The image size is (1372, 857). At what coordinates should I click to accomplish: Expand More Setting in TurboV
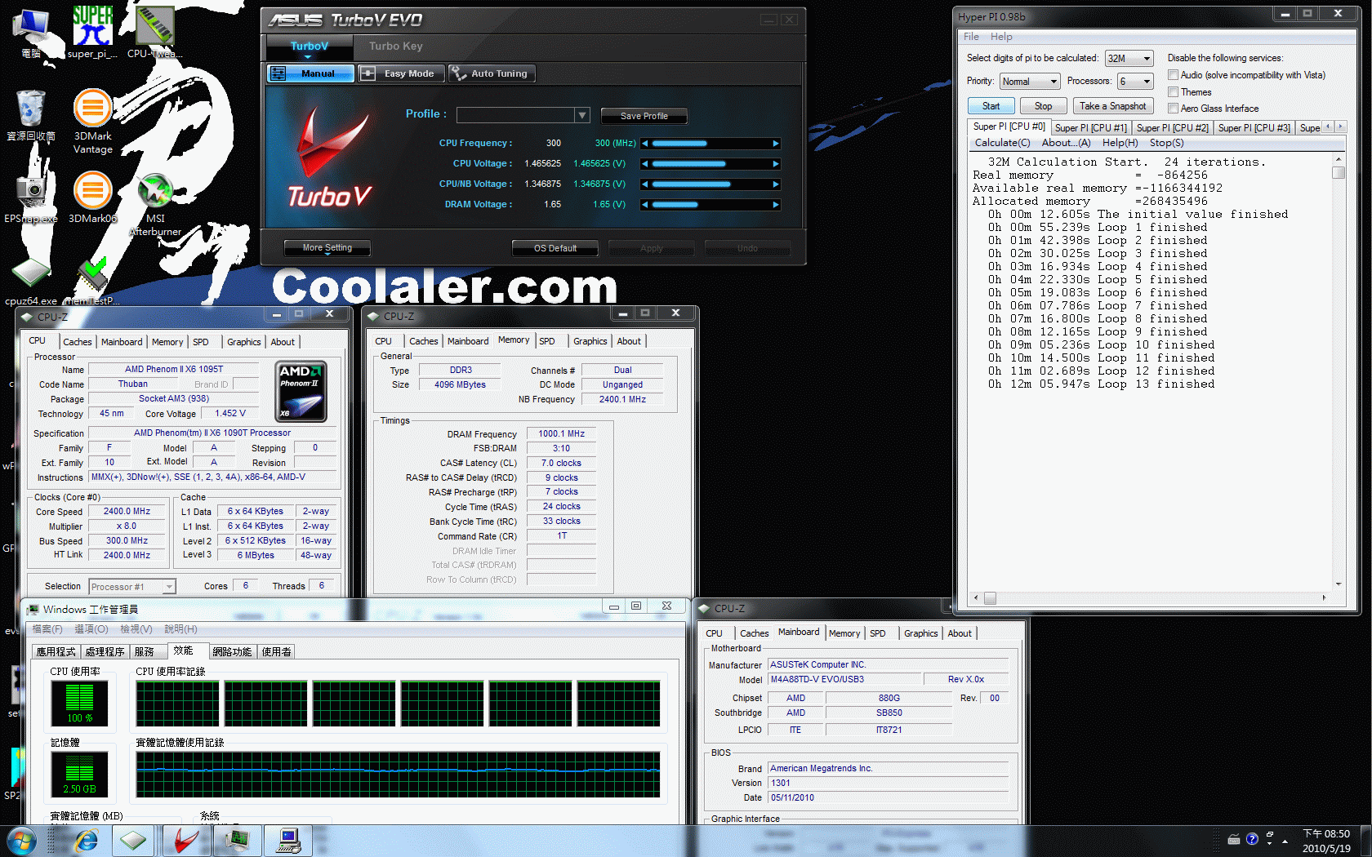tap(327, 248)
